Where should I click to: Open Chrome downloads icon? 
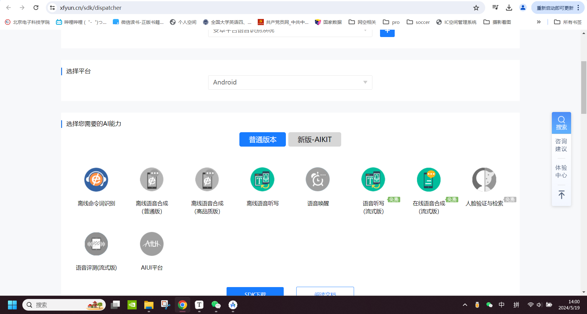pos(509,8)
